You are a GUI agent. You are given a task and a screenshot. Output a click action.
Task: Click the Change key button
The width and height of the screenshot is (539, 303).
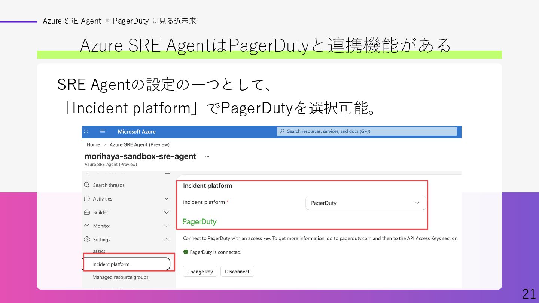200,272
